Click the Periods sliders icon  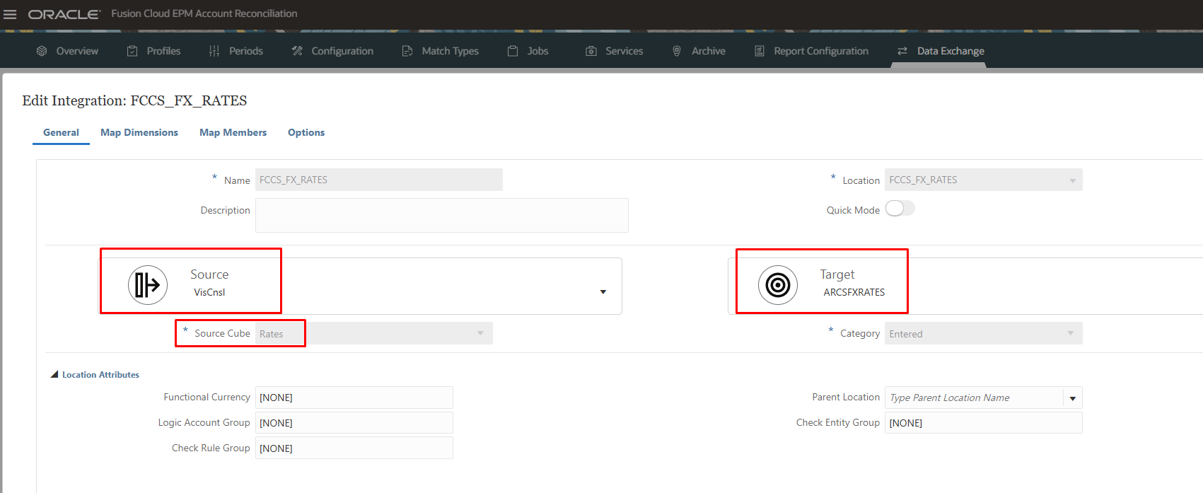214,51
